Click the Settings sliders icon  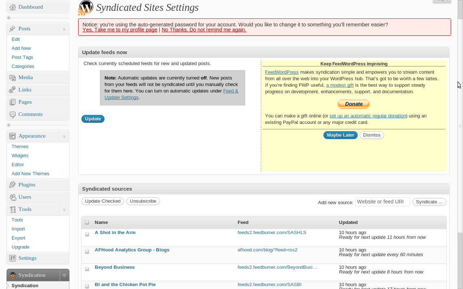(13, 258)
